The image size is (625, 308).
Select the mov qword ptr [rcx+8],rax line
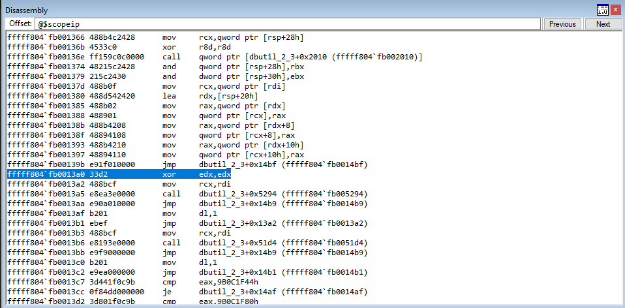pyautogui.click(x=151, y=135)
